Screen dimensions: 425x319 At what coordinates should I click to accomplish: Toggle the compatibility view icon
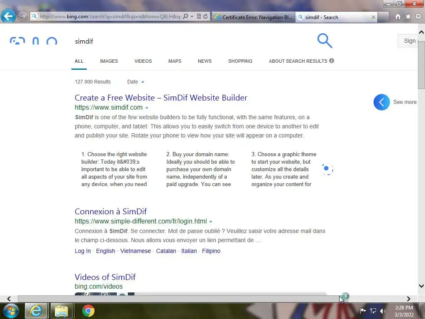click(x=199, y=17)
